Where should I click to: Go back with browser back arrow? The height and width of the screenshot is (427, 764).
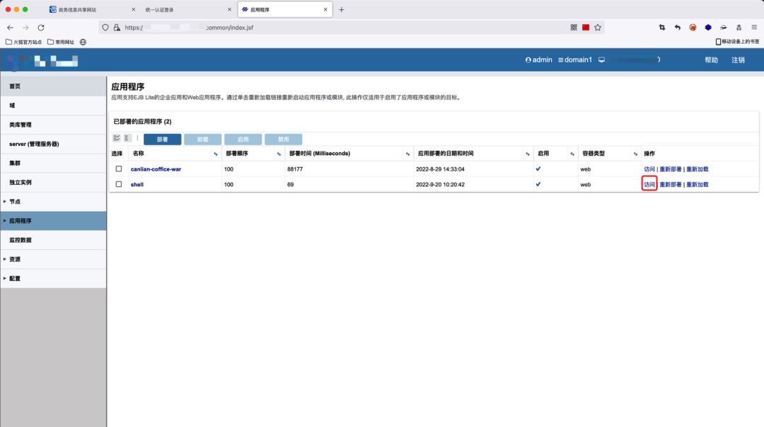10,28
